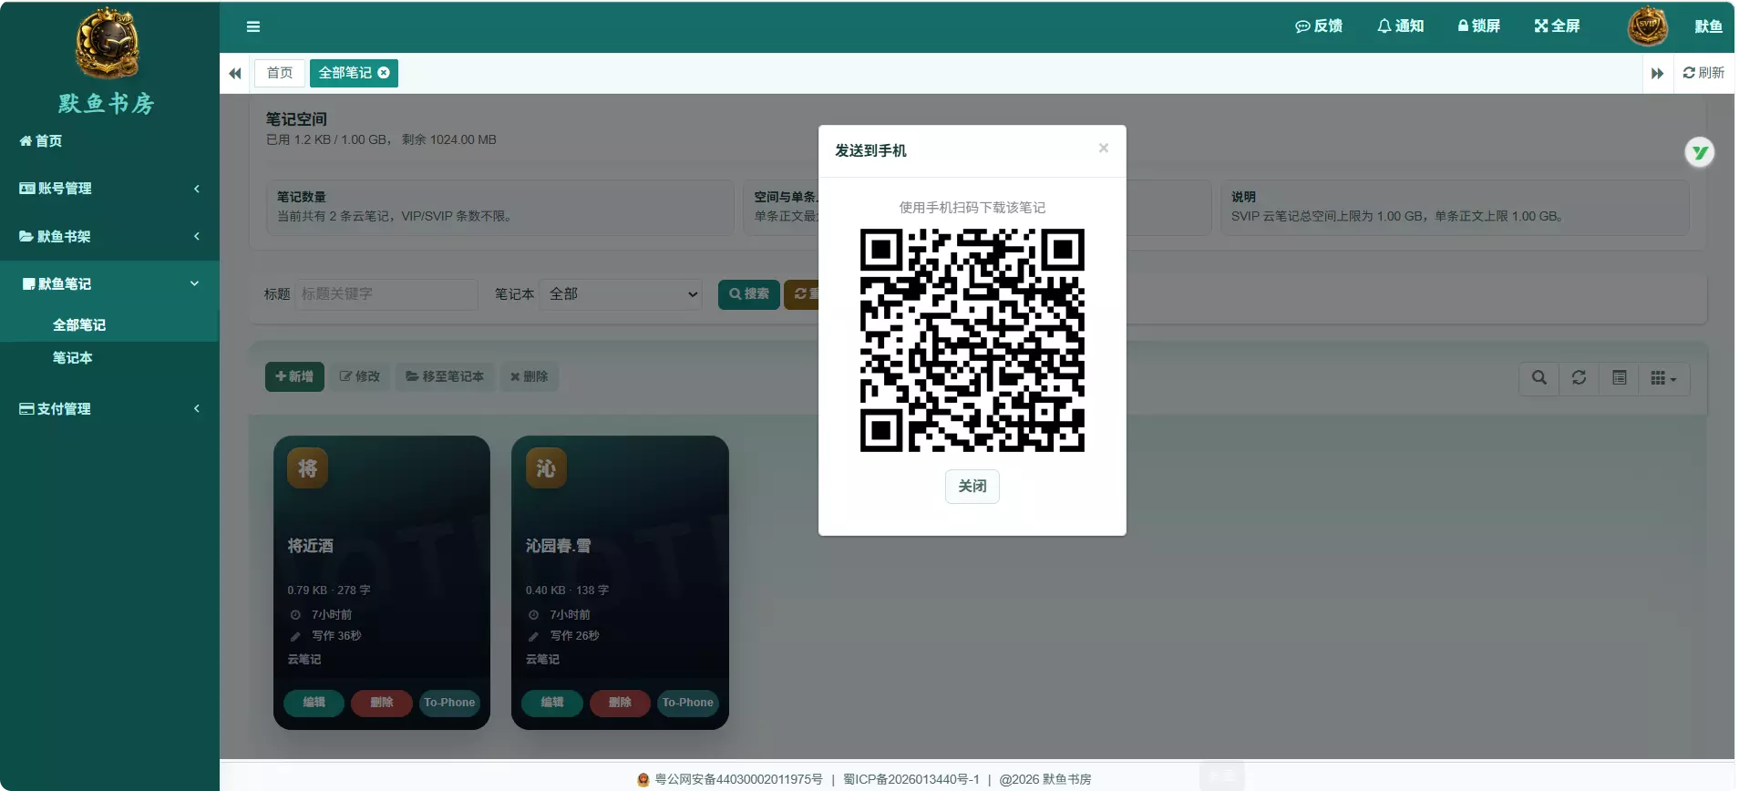Viewport: 1739px width, 791px height.
Task: Click the table search magnifier icon
Action: tap(1539, 378)
